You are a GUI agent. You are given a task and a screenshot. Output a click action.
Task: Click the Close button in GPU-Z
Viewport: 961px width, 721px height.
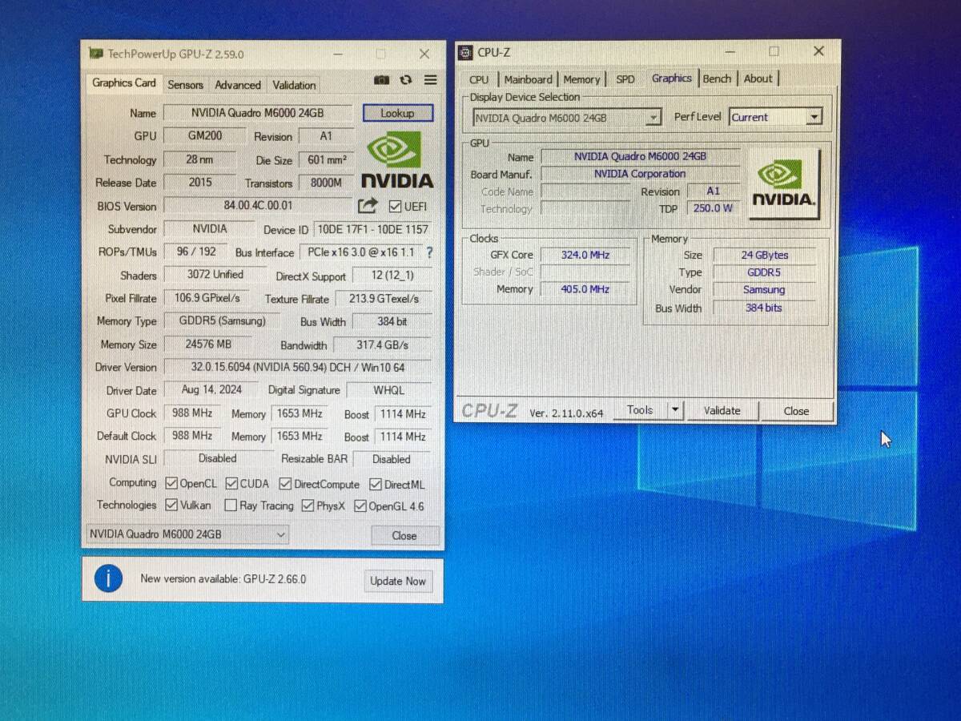click(404, 536)
